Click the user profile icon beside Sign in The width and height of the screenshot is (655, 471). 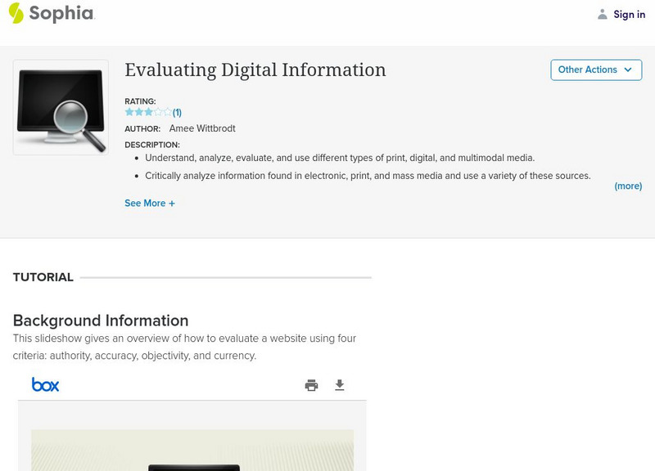pos(603,14)
